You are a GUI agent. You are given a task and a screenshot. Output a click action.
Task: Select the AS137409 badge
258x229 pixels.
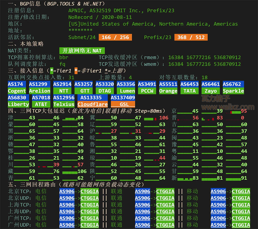(123, 97)
